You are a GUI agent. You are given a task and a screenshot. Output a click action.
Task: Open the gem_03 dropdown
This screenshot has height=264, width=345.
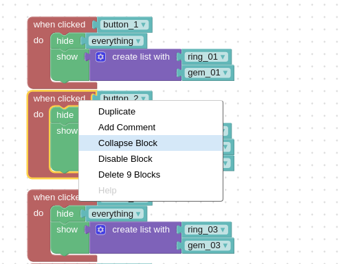[208, 245]
